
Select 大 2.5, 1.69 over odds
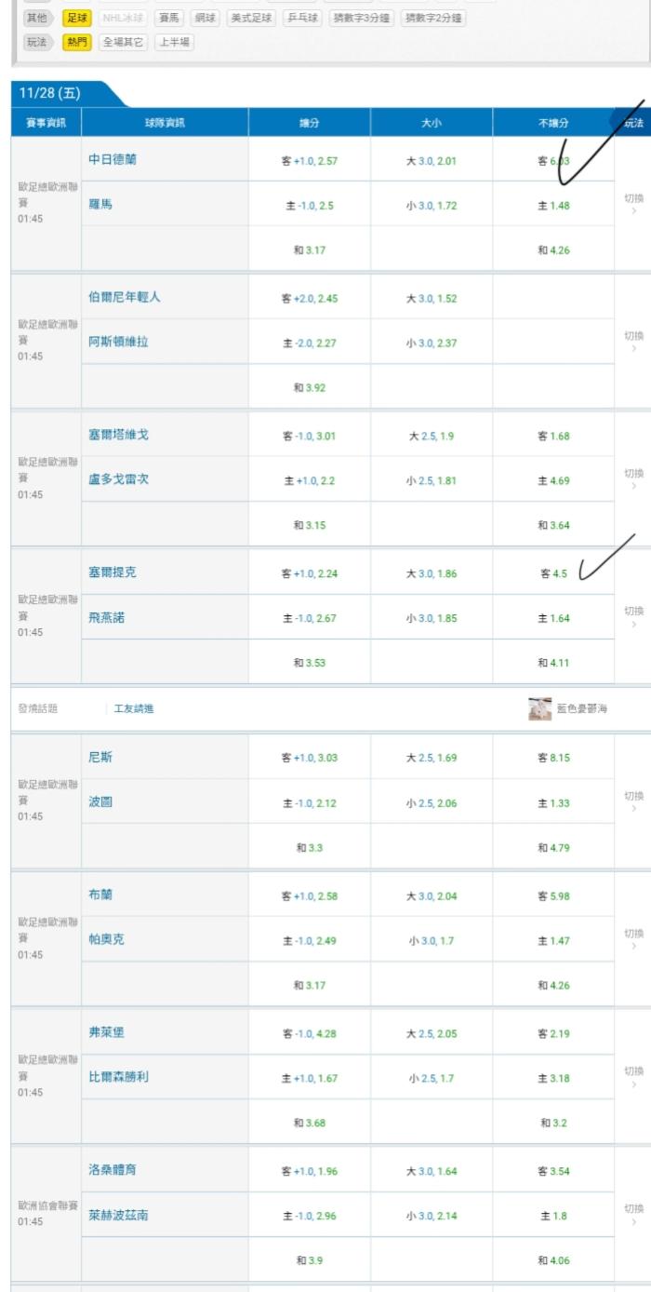pyautogui.click(x=432, y=758)
